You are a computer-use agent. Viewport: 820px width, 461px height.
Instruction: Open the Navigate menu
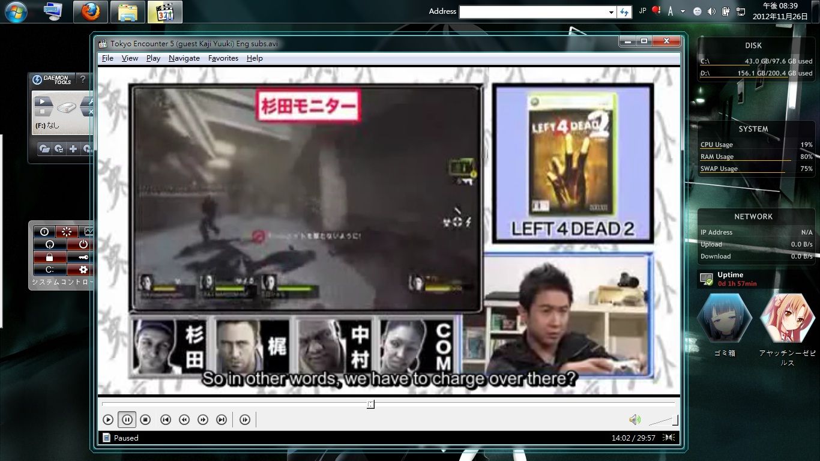184,58
